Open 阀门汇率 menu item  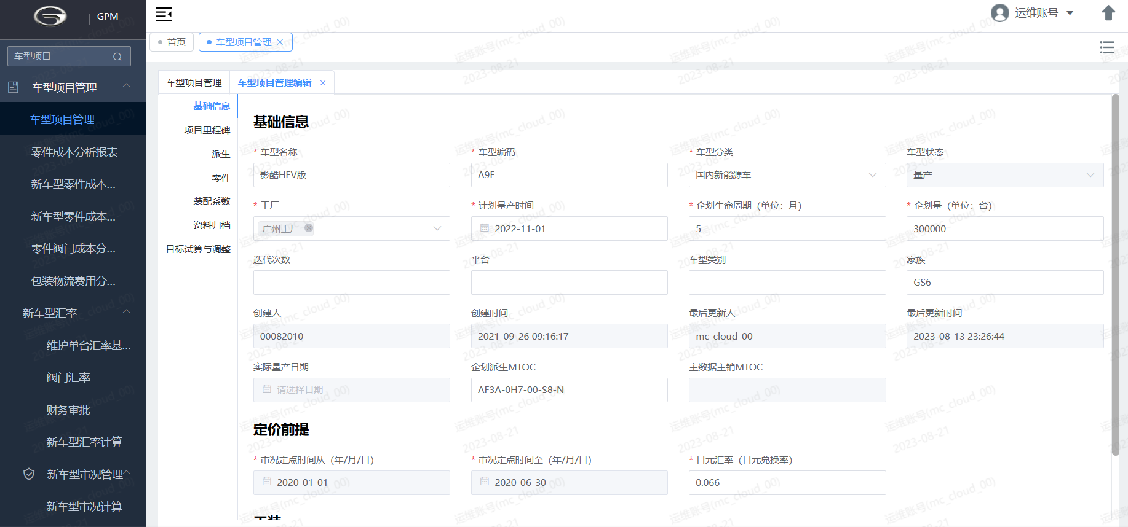(x=73, y=378)
